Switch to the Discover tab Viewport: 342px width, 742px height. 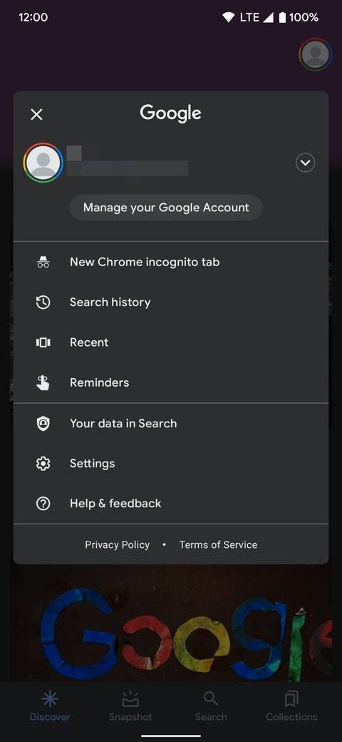point(50,706)
